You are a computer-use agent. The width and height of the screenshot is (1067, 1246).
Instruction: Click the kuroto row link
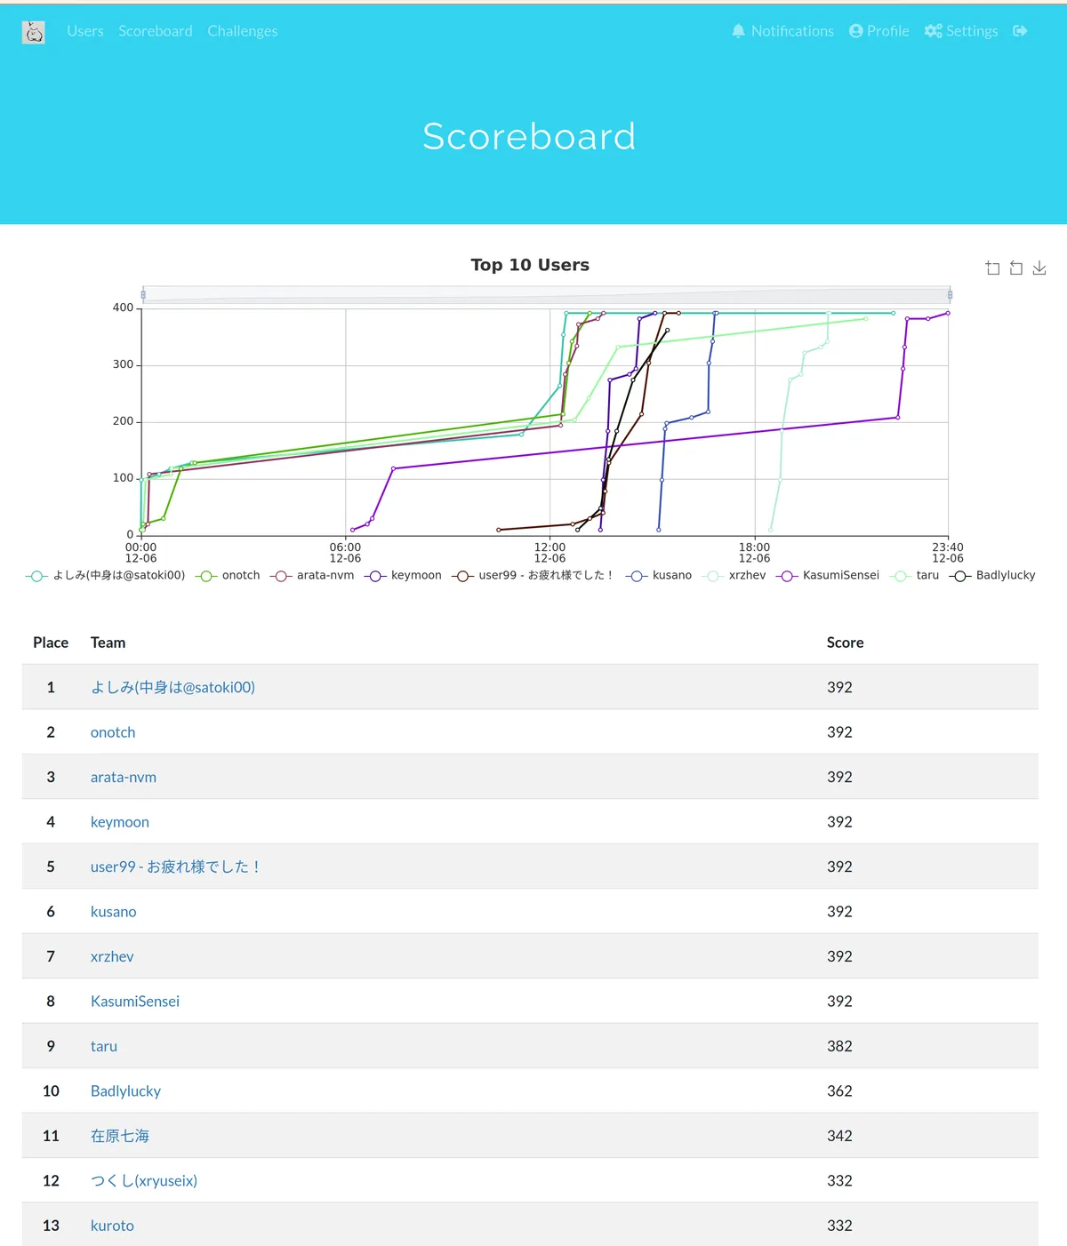112,1226
